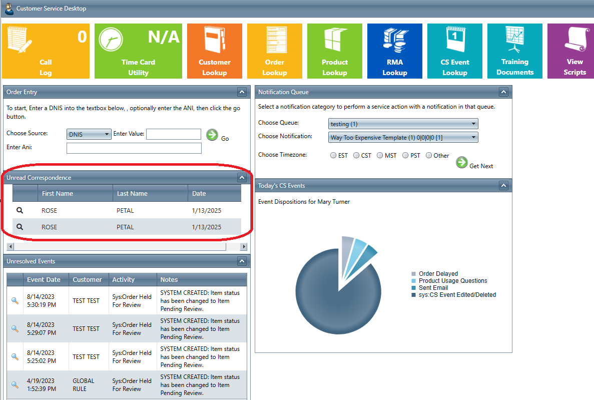The height and width of the screenshot is (400, 594).
Task: Select the PST timezone radio button
Action: tap(406, 156)
